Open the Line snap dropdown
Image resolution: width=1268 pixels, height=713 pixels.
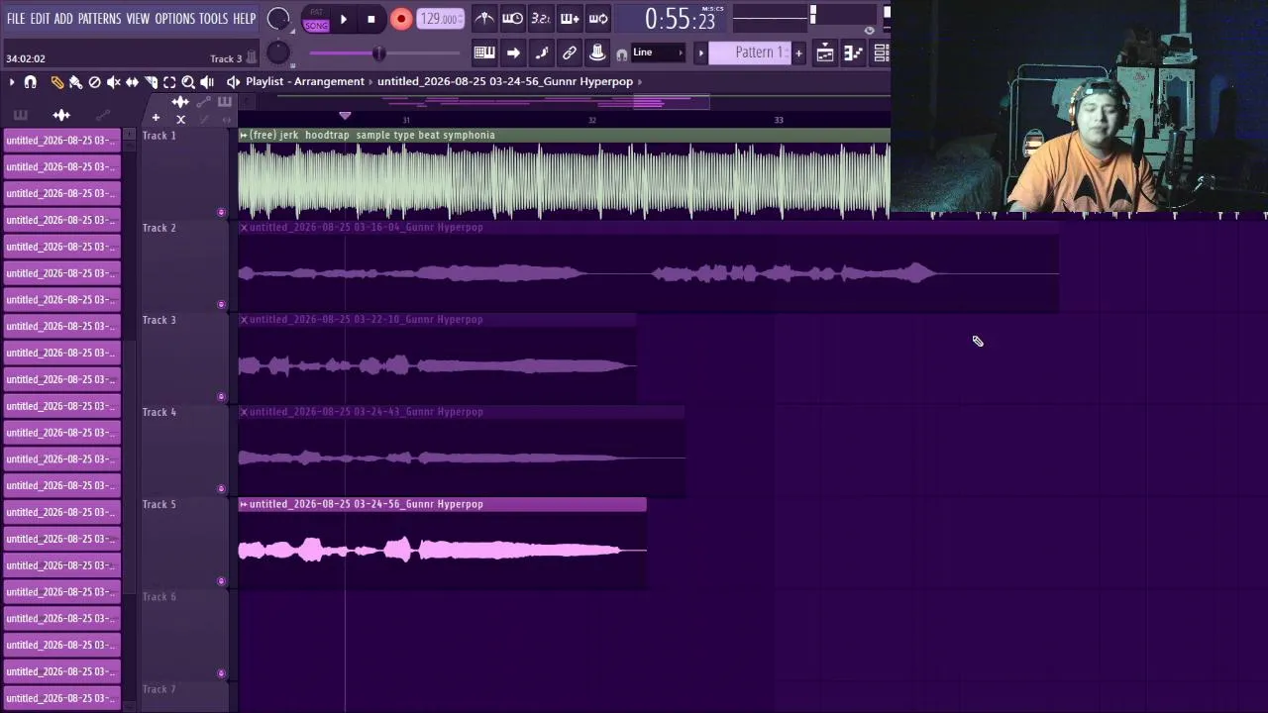click(658, 52)
